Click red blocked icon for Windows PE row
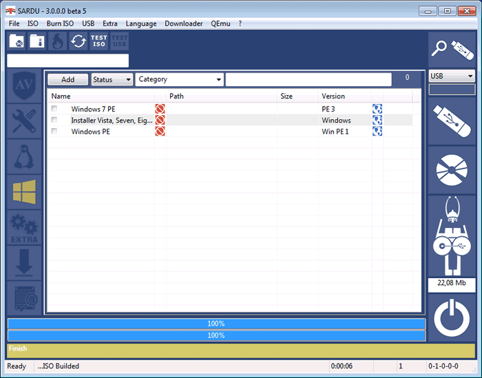This screenshot has width=482, height=378. (160, 132)
